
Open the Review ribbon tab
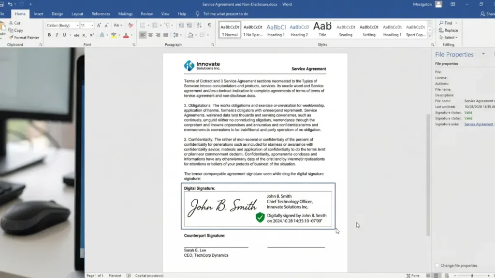click(146, 14)
